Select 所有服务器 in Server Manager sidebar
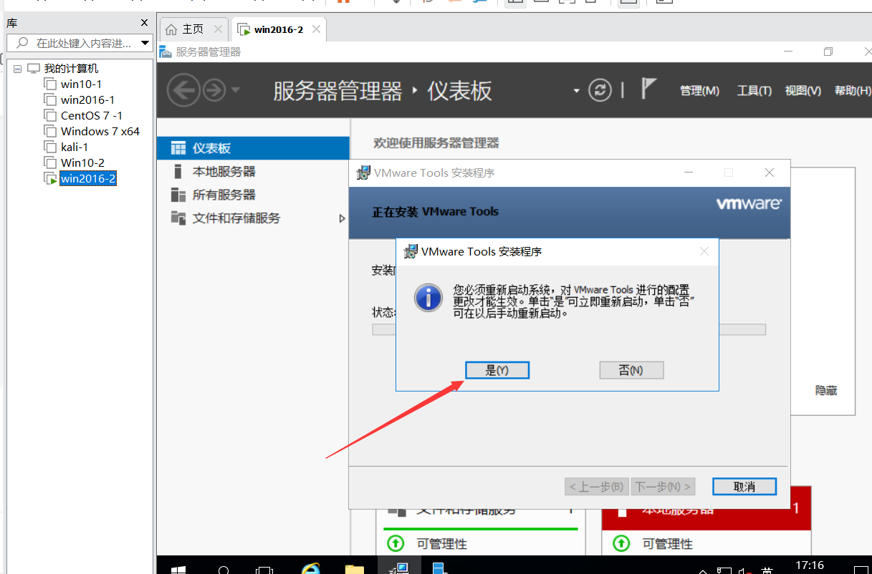The width and height of the screenshot is (872, 574). tap(253, 195)
